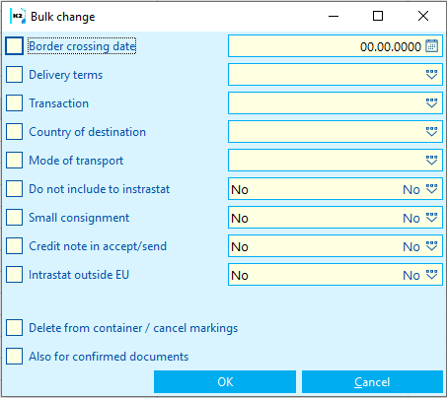Enable Also for confirmed documents option
The image size is (447, 398).
(14, 356)
